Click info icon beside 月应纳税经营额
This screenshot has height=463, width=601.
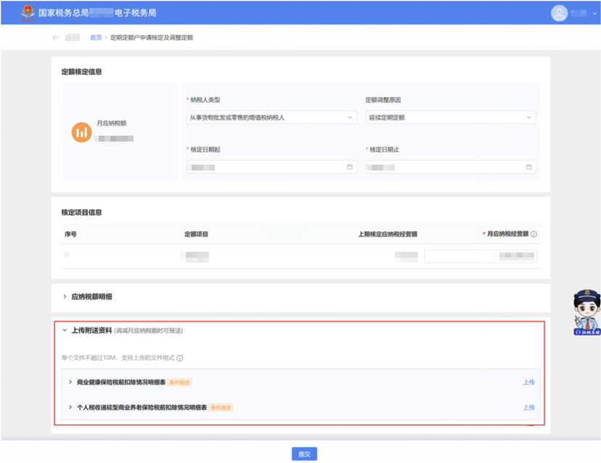click(533, 234)
